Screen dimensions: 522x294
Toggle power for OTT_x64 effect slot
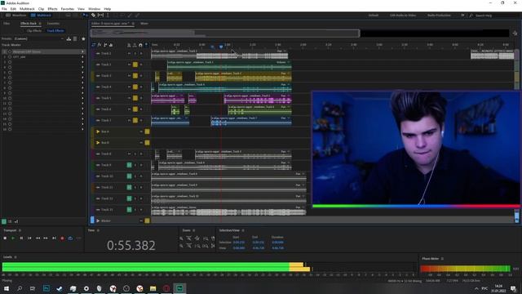10,57
